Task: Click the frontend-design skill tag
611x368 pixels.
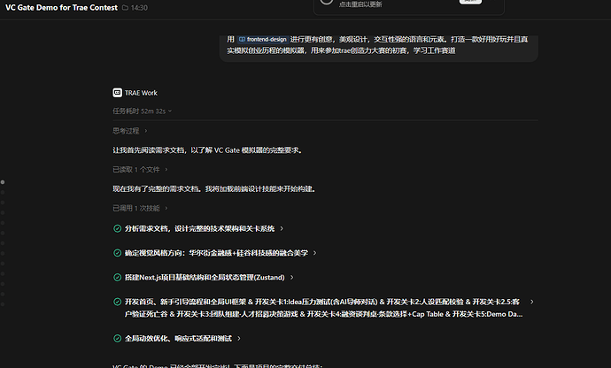Action: [x=263, y=39]
